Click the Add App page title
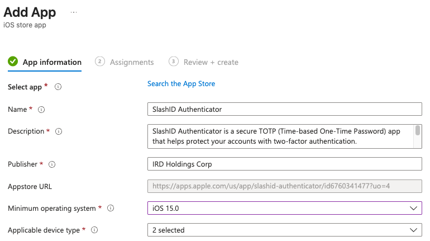 (x=30, y=12)
